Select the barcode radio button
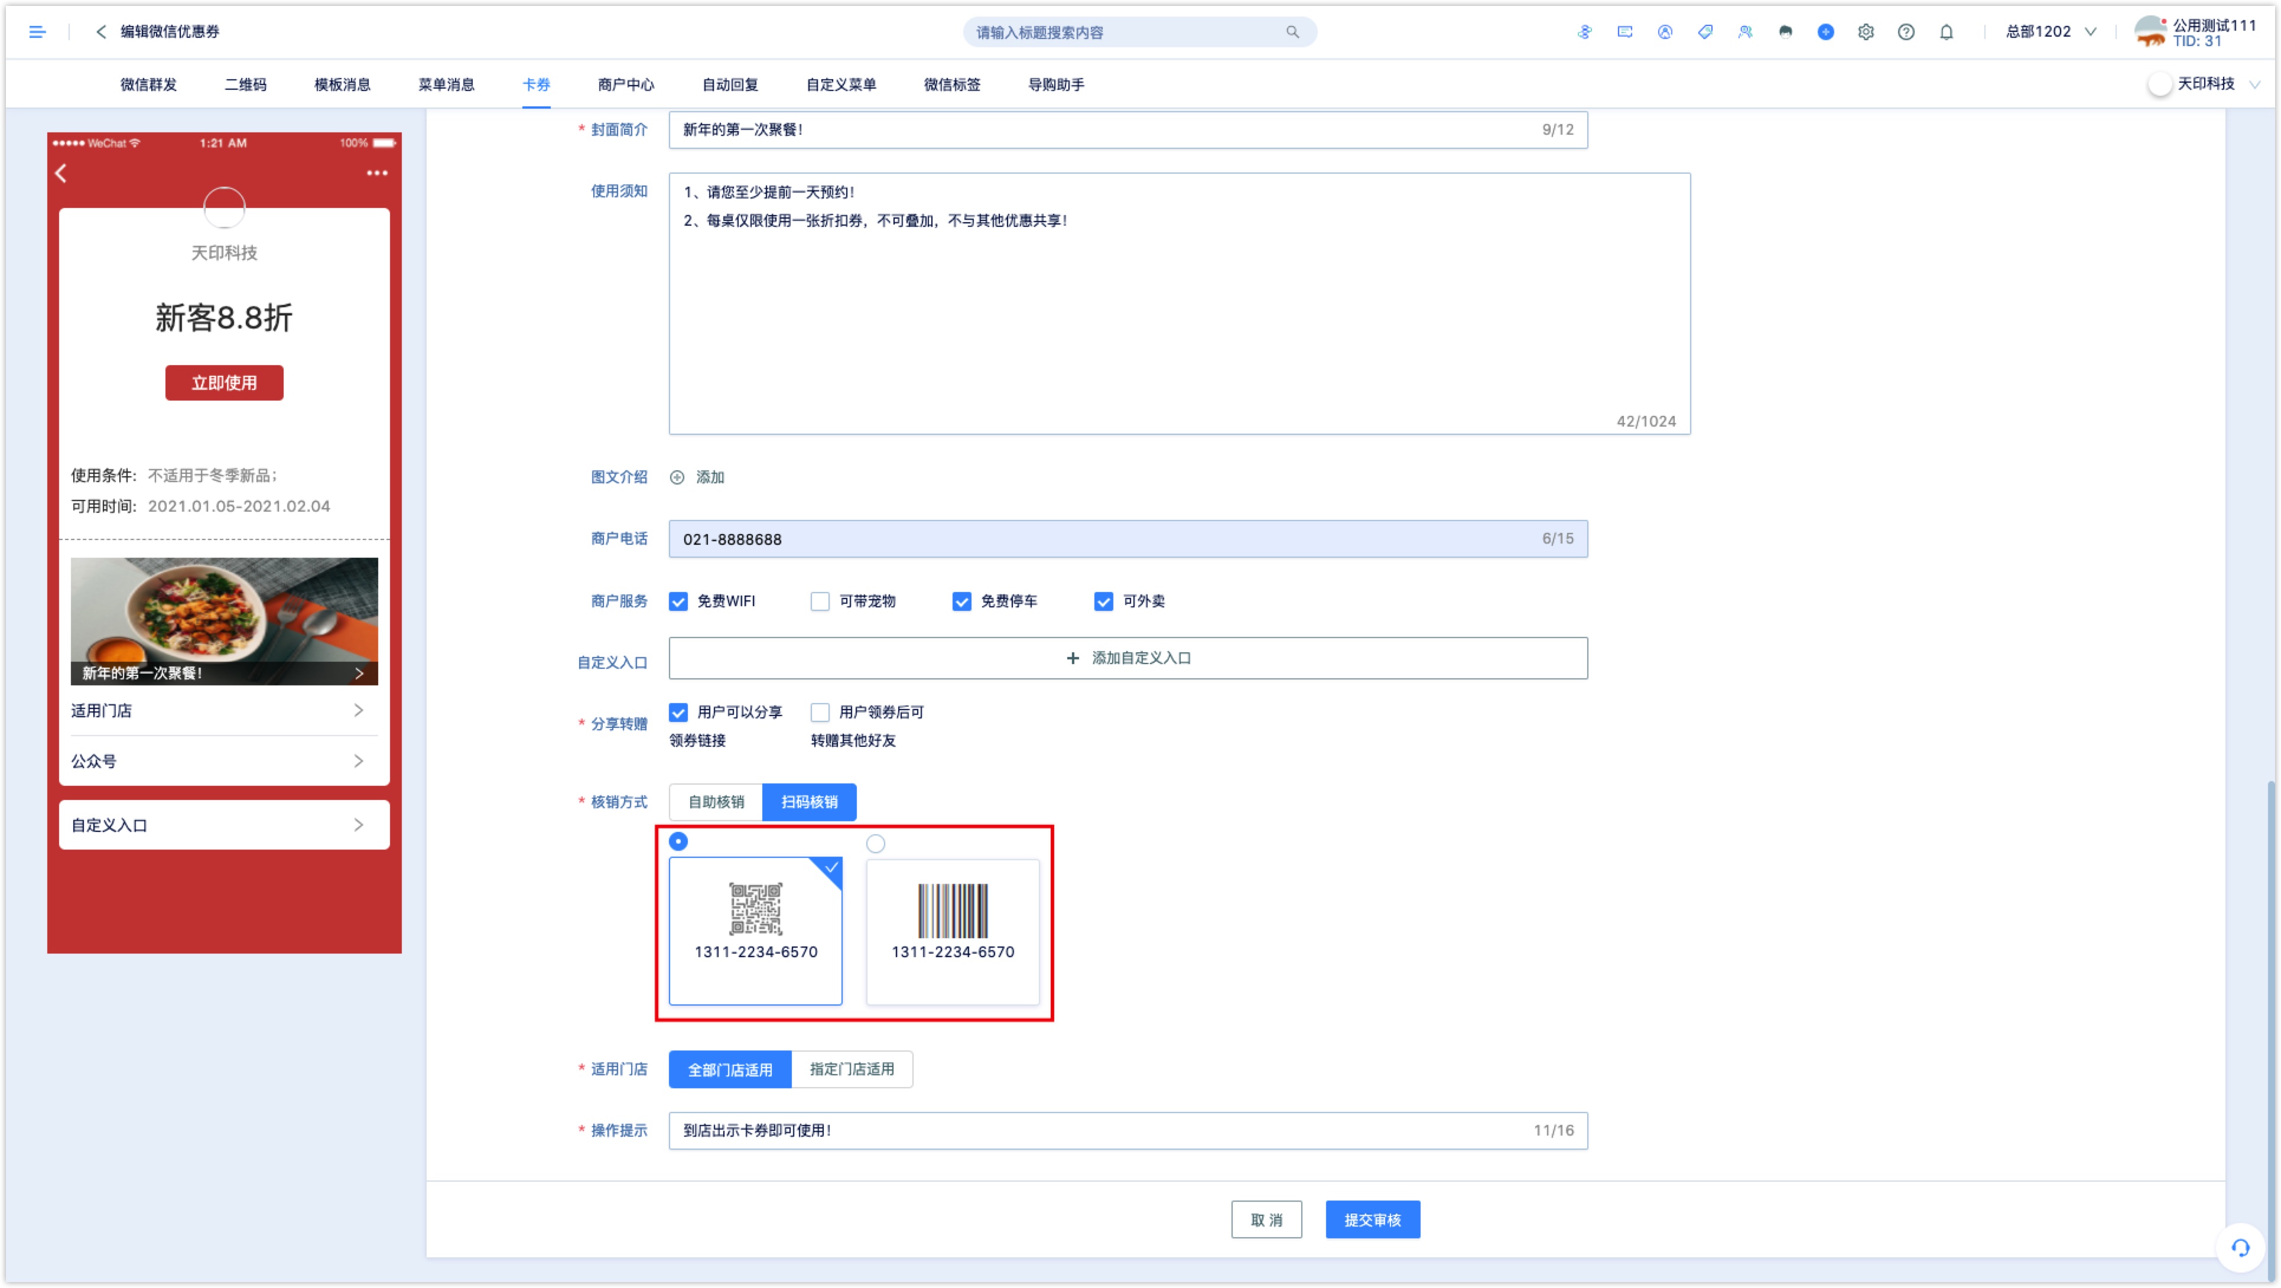The width and height of the screenshot is (2281, 1288). coord(876,844)
